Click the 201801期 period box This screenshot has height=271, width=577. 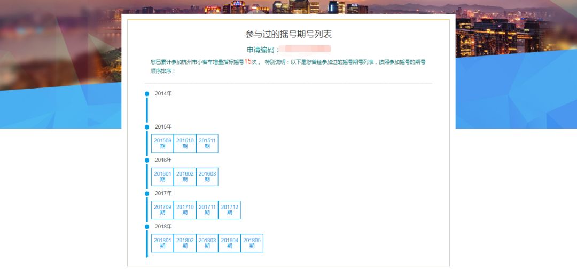[162, 243]
